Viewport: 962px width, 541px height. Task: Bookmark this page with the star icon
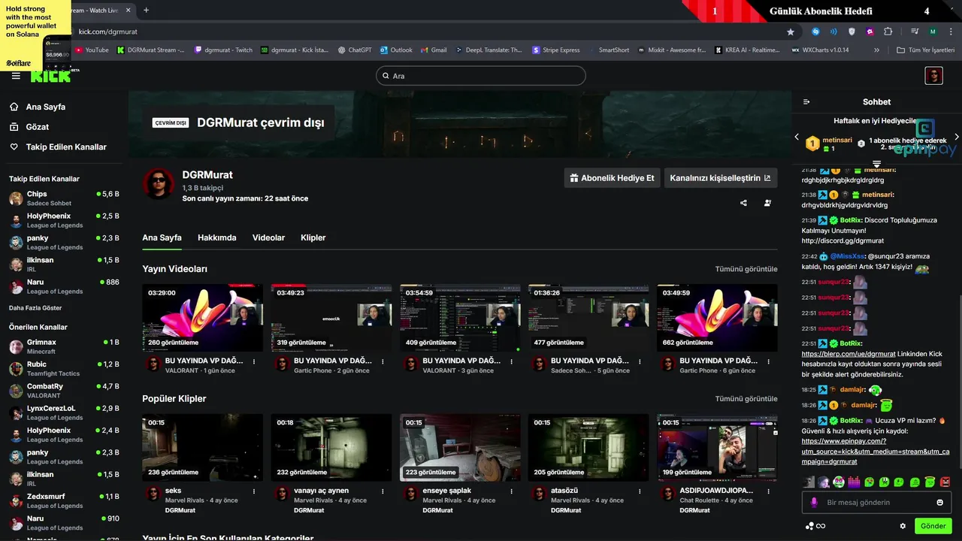coord(790,32)
